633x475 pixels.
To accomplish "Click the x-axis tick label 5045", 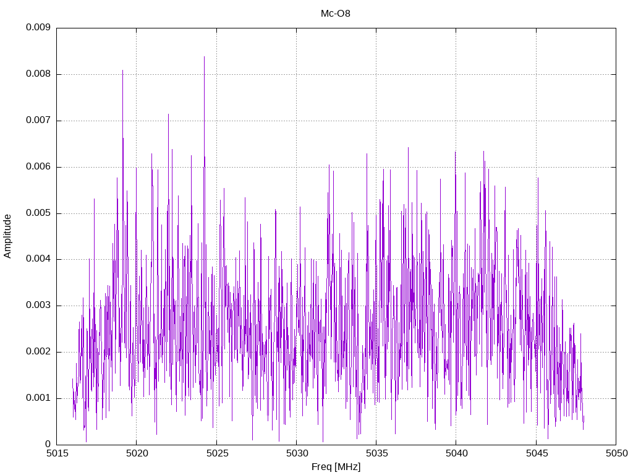I will point(537,453).
